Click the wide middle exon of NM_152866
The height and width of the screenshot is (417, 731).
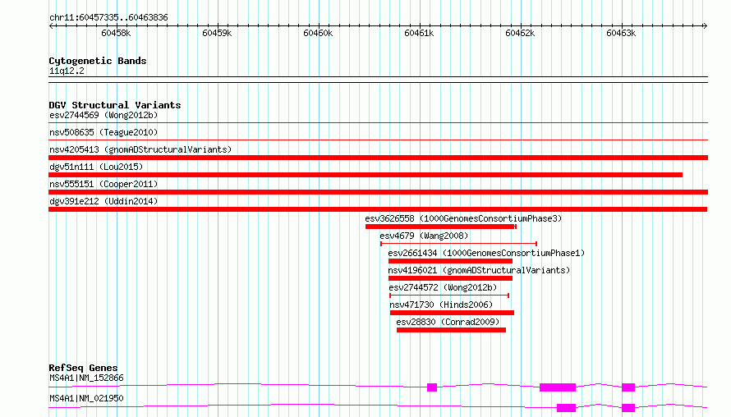[x=558, y=387]
